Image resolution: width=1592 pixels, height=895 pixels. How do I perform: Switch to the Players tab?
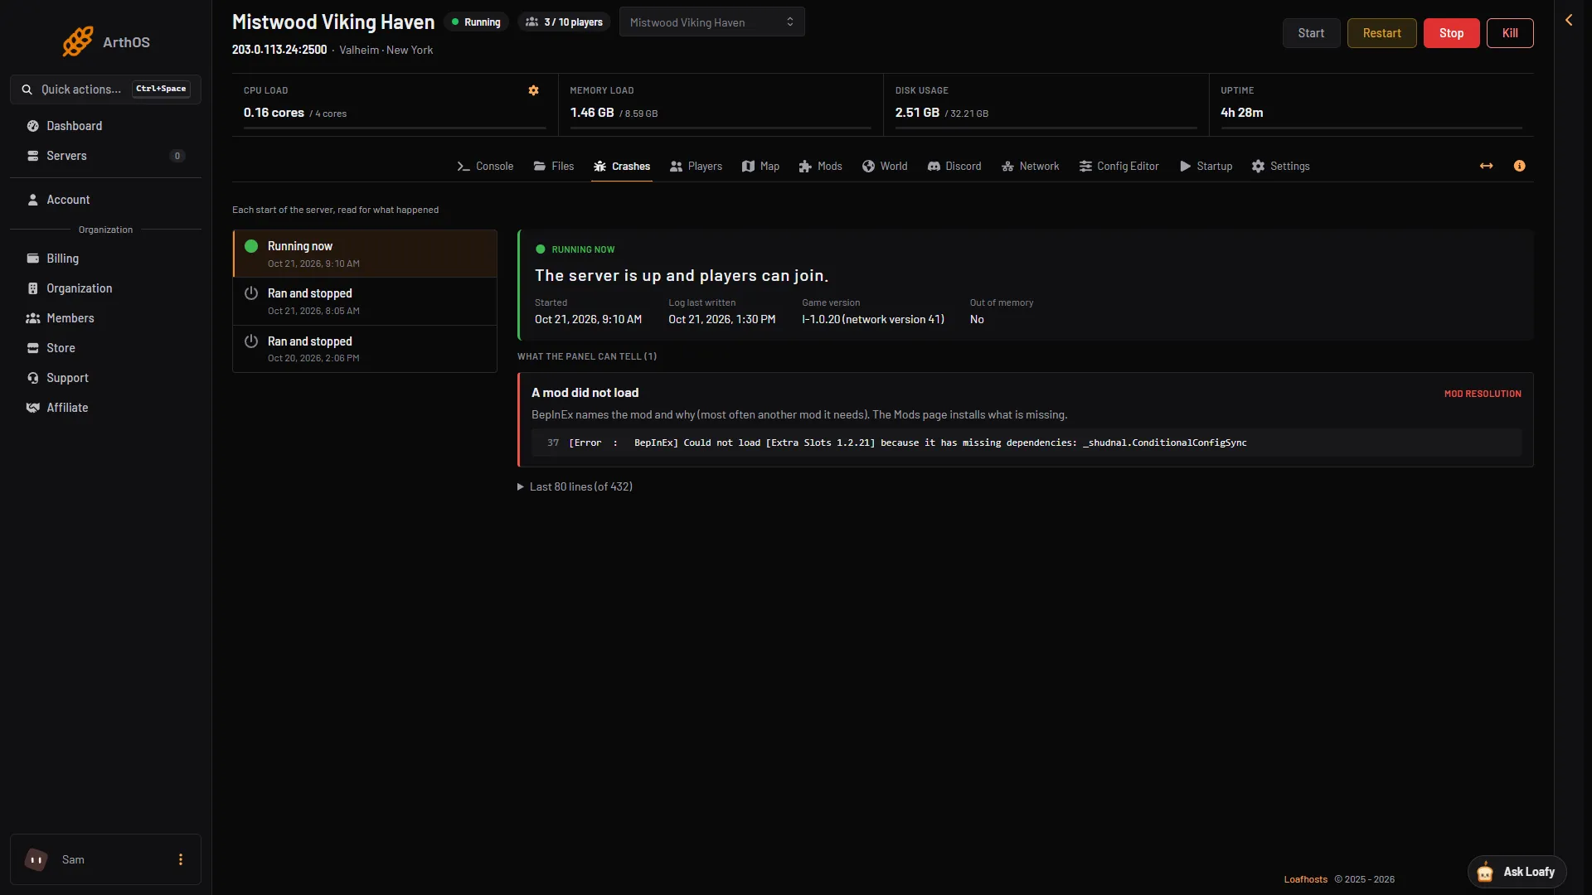tap(696, 166)
